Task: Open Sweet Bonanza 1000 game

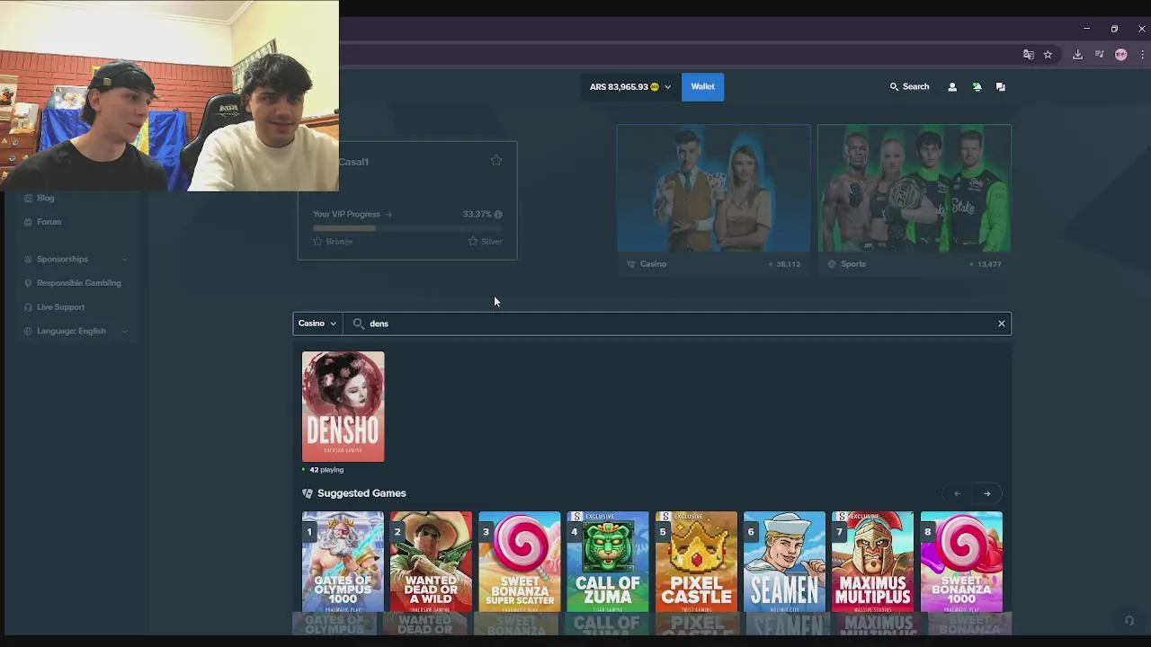Action: click(961, 563)
